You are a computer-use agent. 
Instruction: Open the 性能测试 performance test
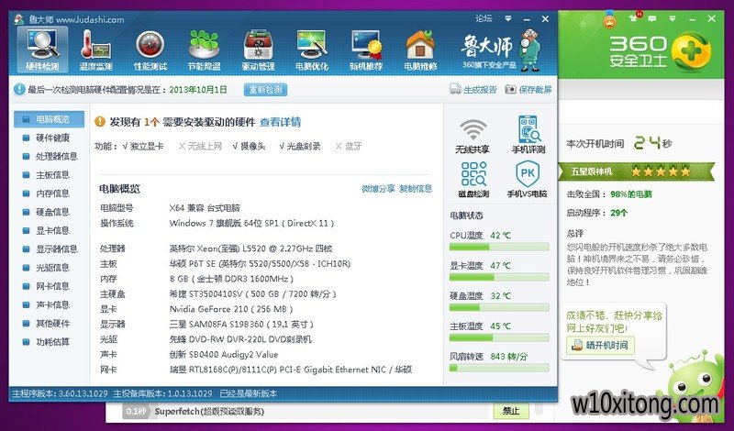pos(150,50)
